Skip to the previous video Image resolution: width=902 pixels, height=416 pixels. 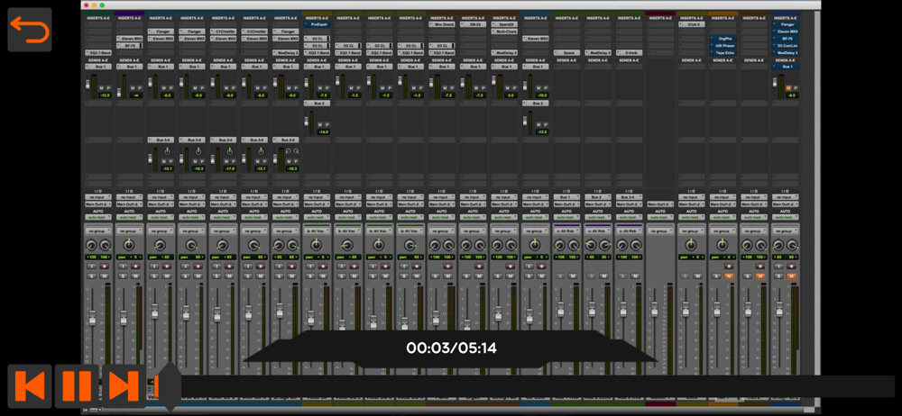(x=30, y=385)
